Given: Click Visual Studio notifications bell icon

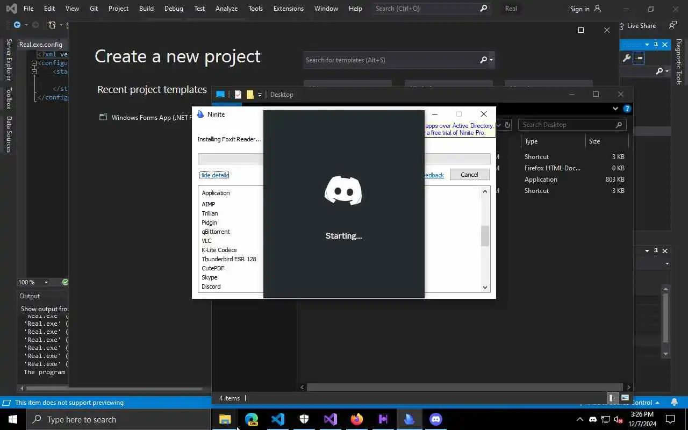Looking at the screenshot, I should [x=675, y=402].
